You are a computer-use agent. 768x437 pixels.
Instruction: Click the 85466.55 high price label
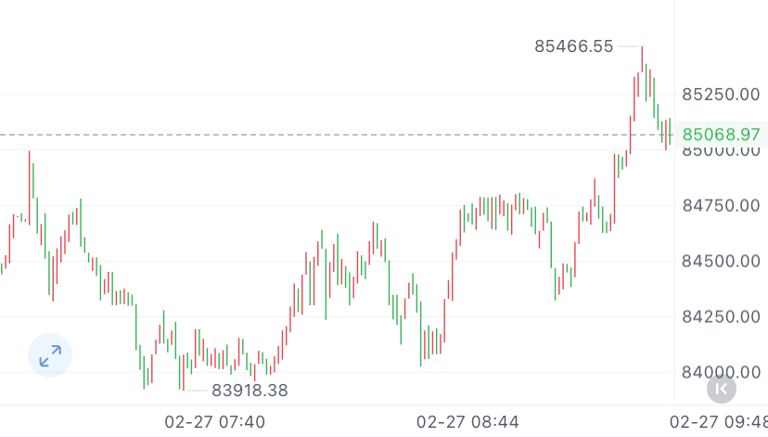tap(574, 45)
